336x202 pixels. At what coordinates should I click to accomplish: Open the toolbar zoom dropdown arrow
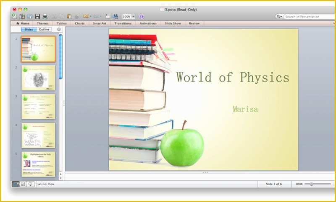tap(133, 16)
